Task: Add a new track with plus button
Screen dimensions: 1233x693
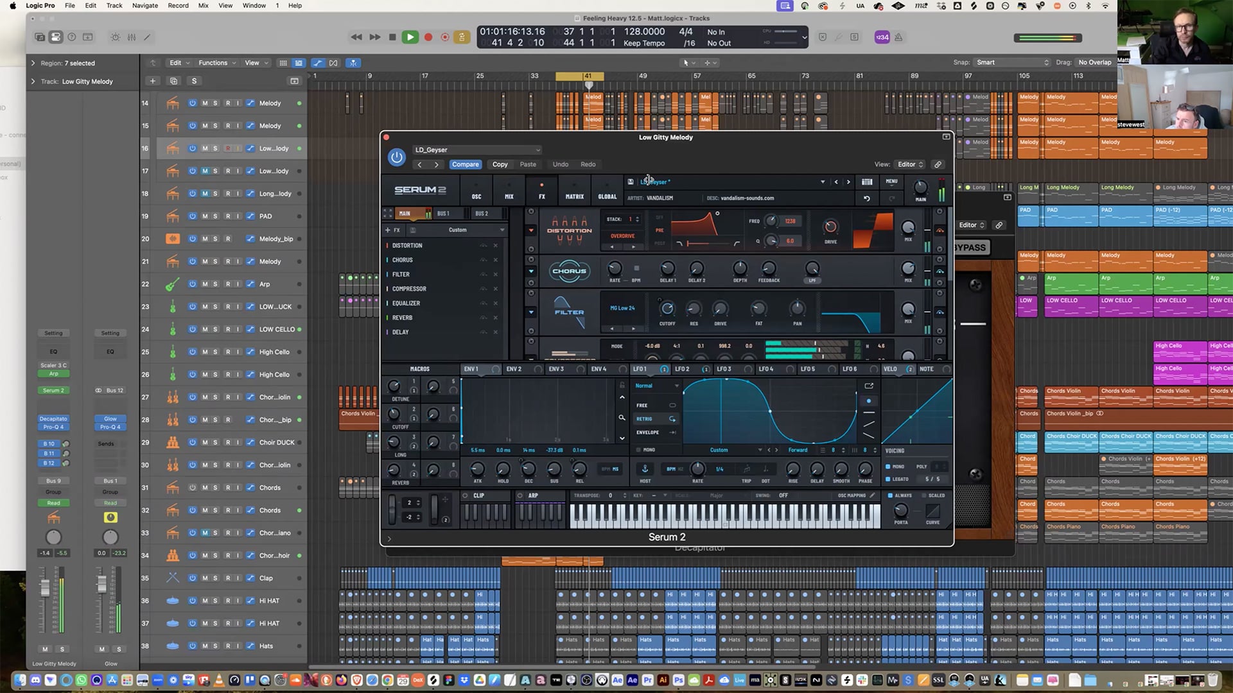Action: [x=152, y=81]
